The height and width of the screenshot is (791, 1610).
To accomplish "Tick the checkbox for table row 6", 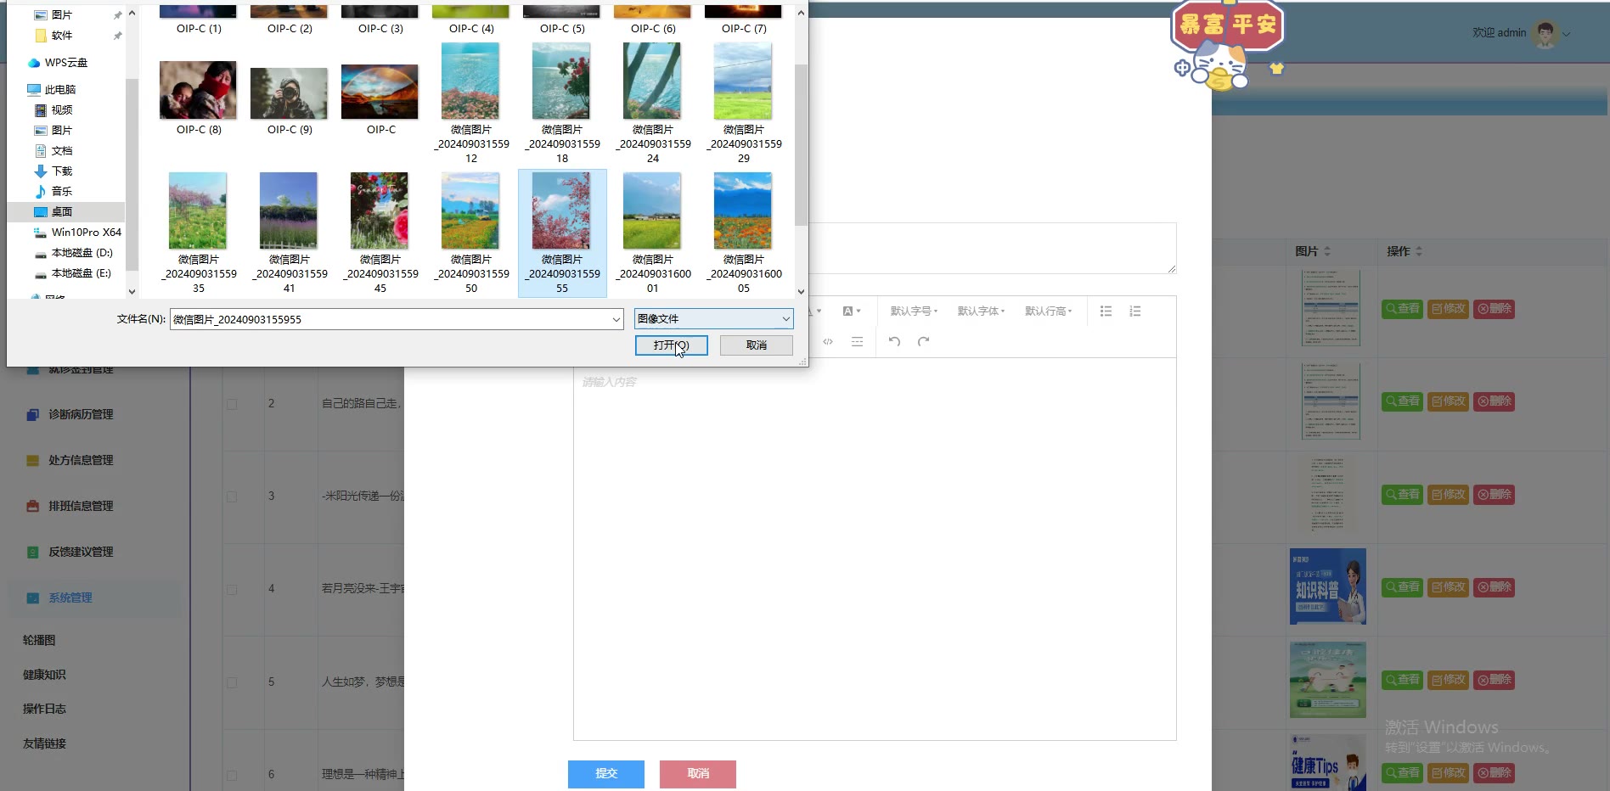I will [x=232, y=775].
